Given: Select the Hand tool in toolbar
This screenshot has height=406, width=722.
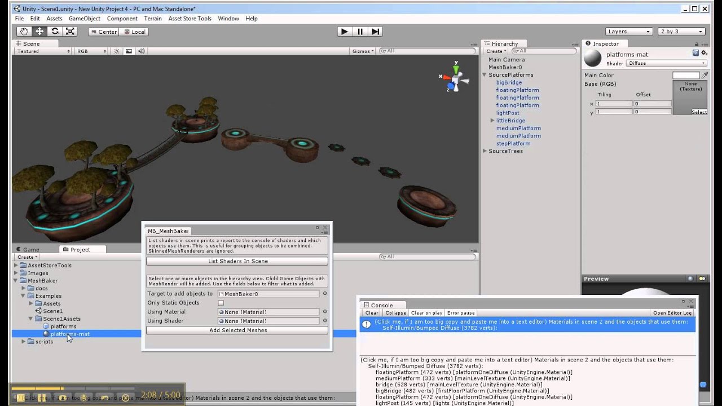Looking at the screenshot, I should (24, 32).
